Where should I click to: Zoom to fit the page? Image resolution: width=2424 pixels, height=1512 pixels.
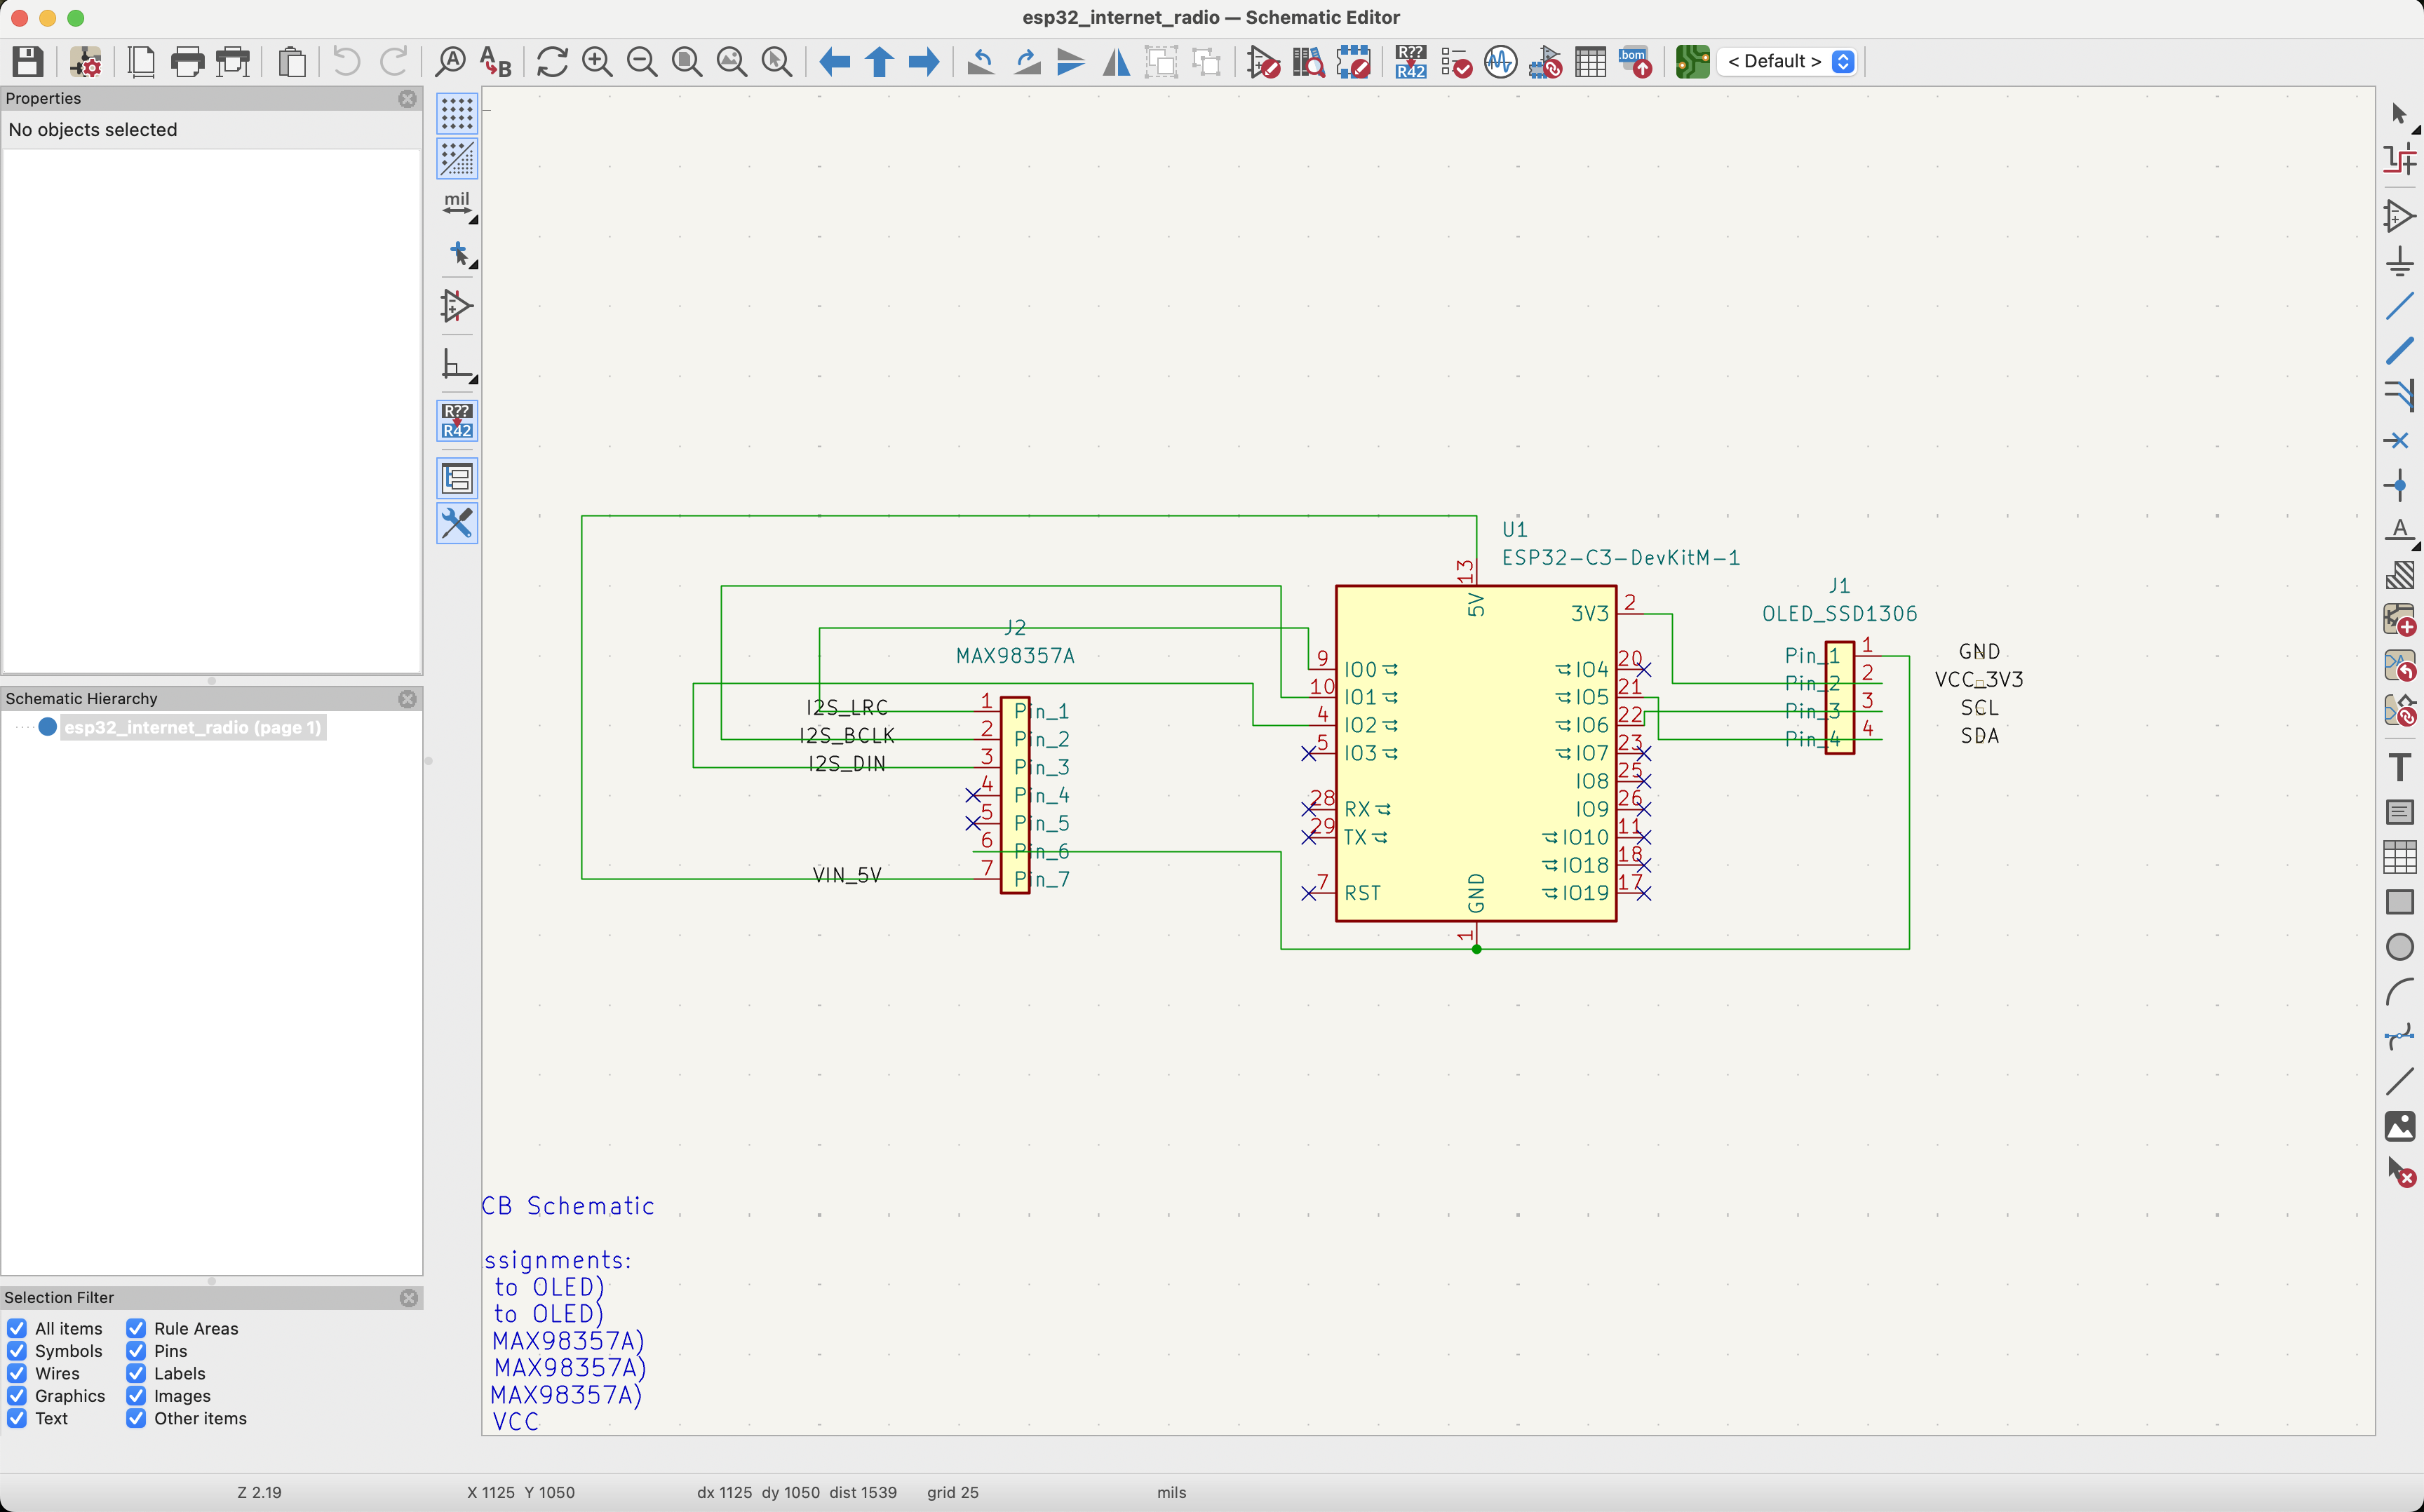tap(687, 62)
